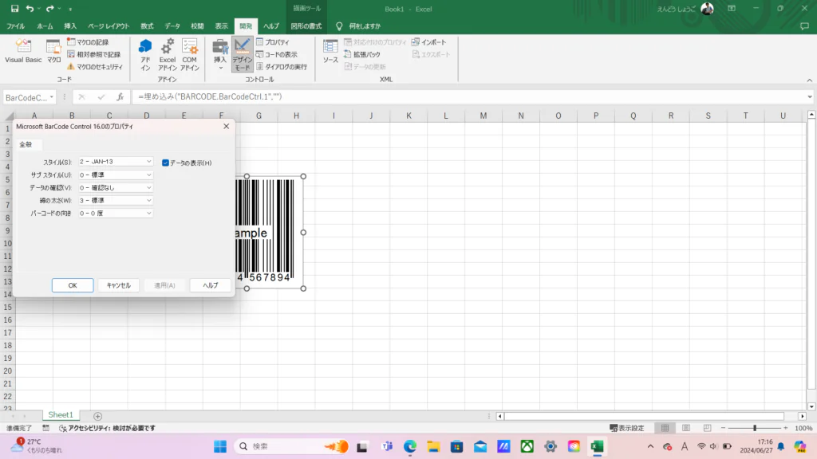
Task: Switch to the 図形の書式 tab
Action: pyautogui.click(x=306, y=26)
